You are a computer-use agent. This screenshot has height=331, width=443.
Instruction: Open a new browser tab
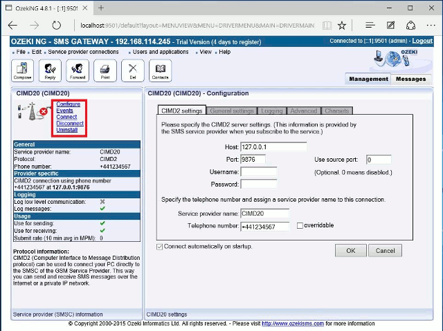(x=101, y=8)
